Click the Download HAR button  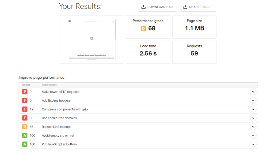pos(157,7)
